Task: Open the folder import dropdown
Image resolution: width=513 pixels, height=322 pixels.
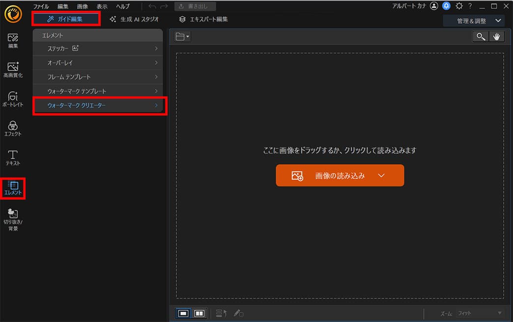Action: 182,37
